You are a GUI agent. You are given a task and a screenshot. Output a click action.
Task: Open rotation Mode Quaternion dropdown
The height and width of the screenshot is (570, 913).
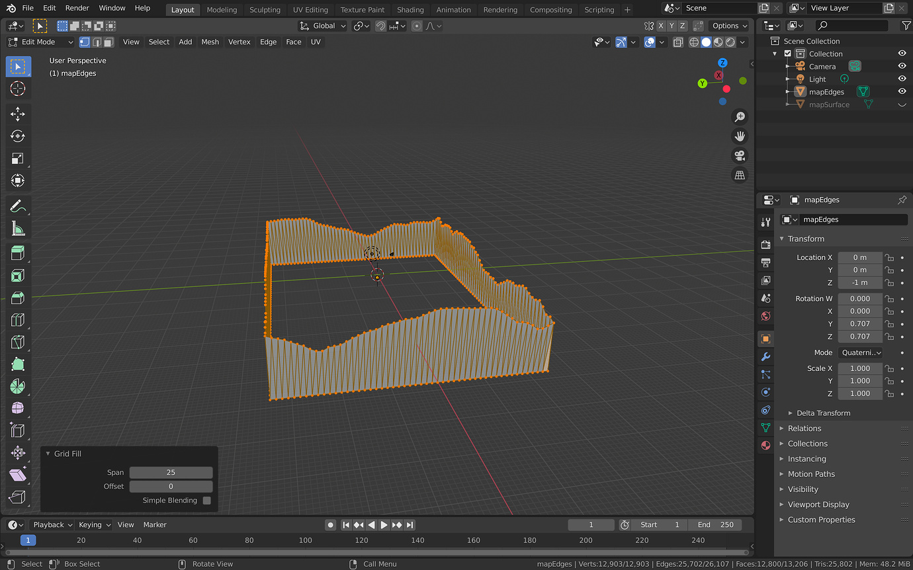click(861, 352)
